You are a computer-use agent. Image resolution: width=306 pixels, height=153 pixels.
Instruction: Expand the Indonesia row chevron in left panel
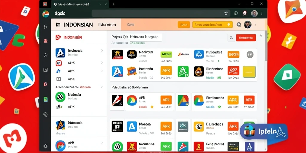click(x=102, y=51)
